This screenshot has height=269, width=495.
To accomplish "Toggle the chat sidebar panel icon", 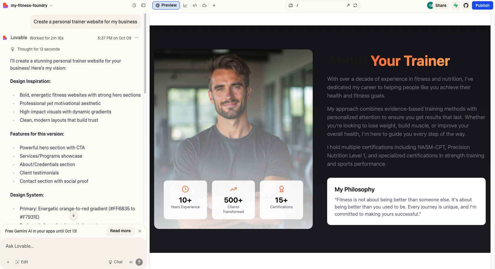I will tap(143, 5).
